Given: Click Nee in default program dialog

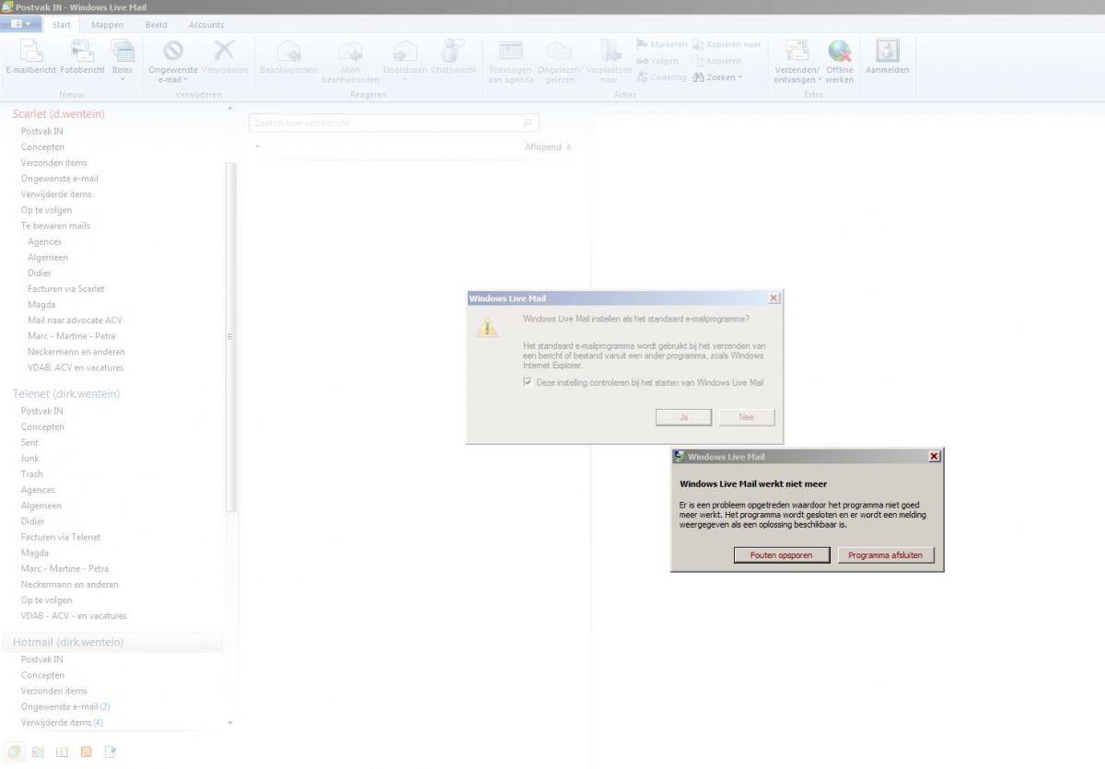Looking at the screenshot, I should (x=746, y=417).
